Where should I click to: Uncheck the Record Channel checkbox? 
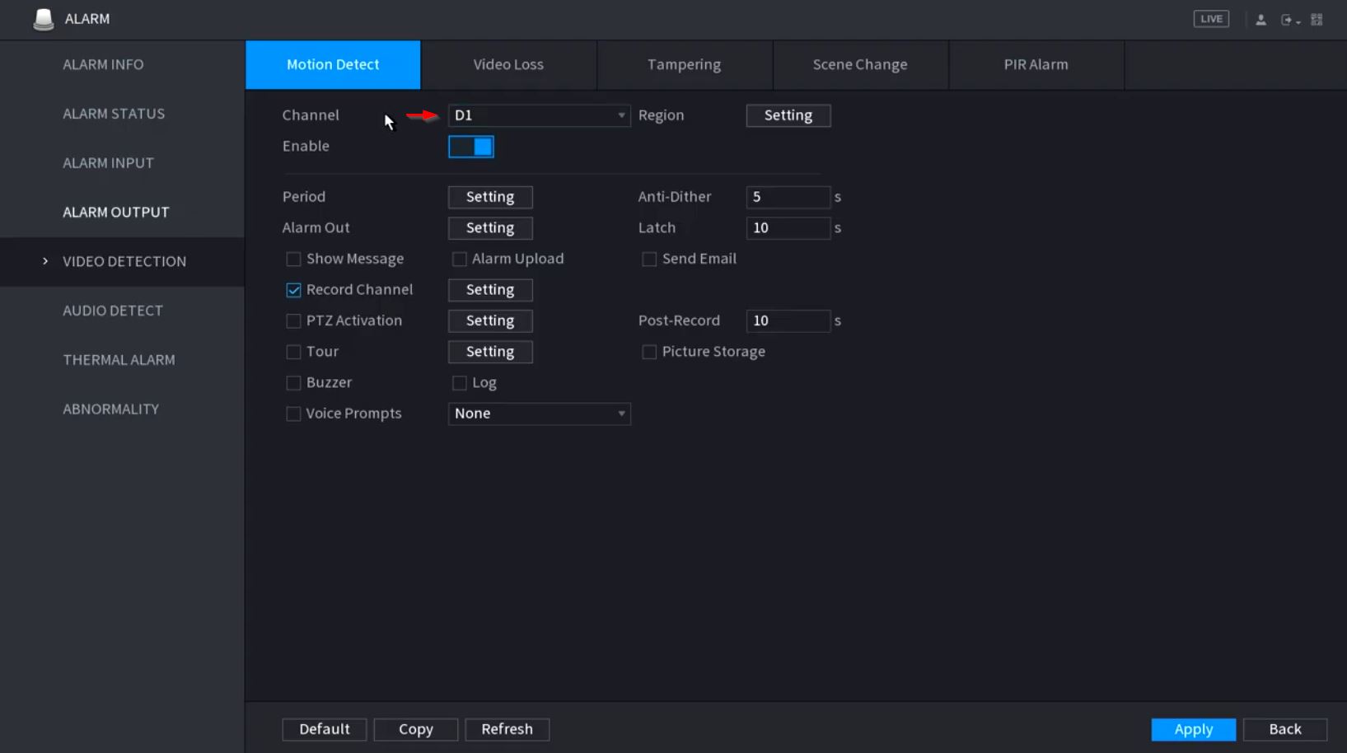coord(293,290)
